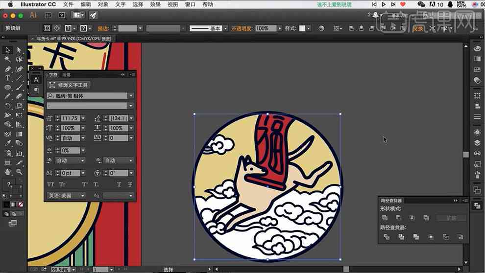Viewport: 485px width, 273px height.
Task: Select the Rotate tool
Action: tap(7, 106)
